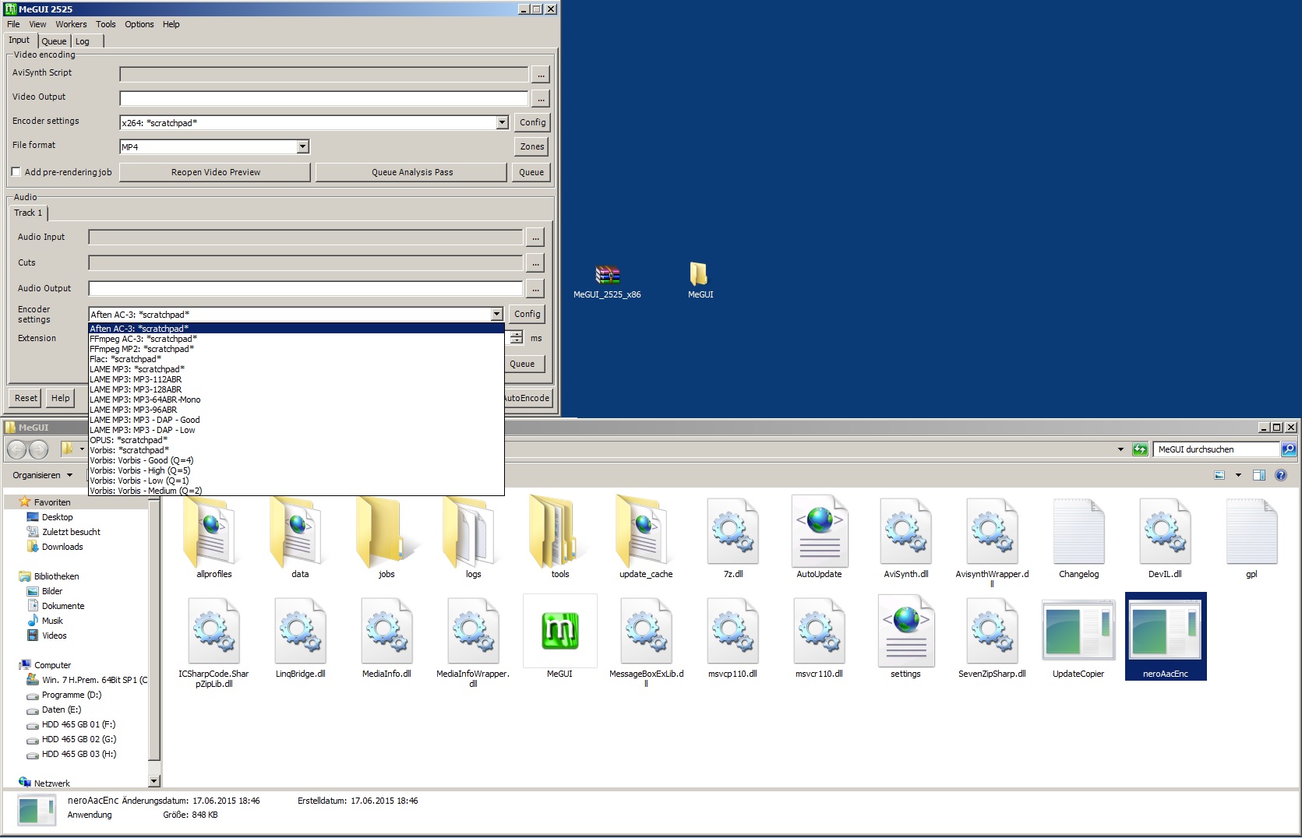1302x838 pixels.
Task: Select the AviSynth.dll file
Action: click(x=905, y=537)
